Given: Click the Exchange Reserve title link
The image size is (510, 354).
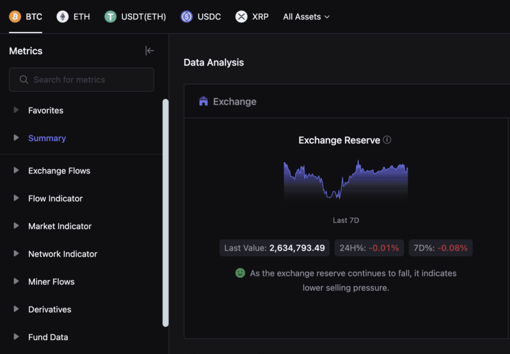Looking at the screenshot, I should coord(339,140).
